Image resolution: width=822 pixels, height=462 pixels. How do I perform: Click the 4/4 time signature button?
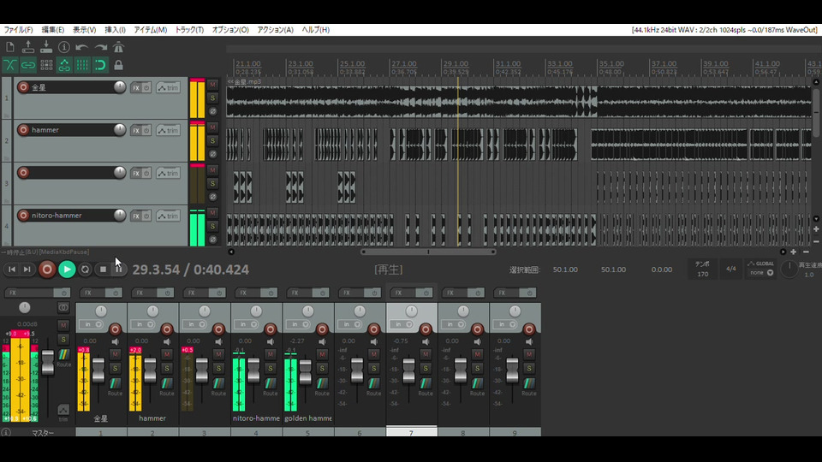[x=730, y=269]
